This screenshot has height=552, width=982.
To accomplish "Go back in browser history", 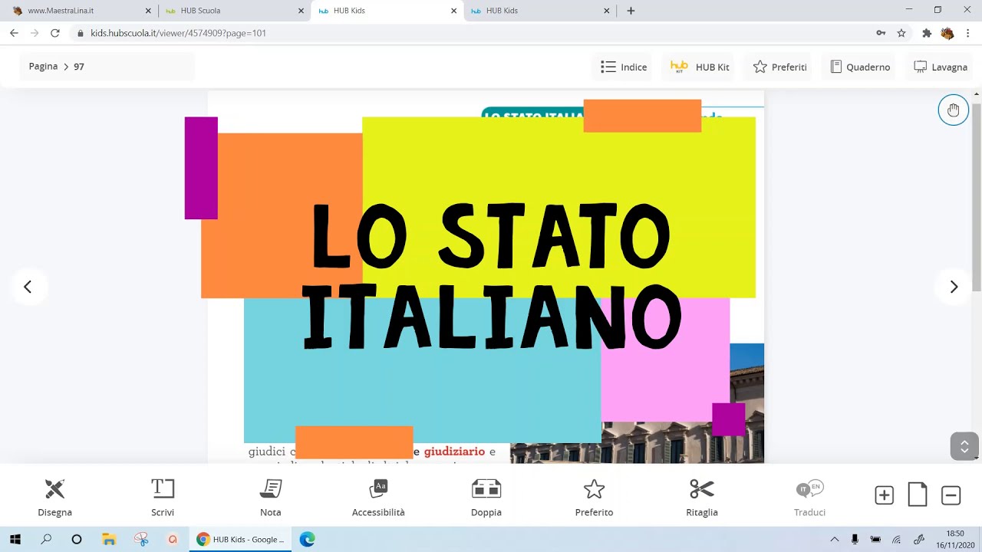I will [14, 33].
